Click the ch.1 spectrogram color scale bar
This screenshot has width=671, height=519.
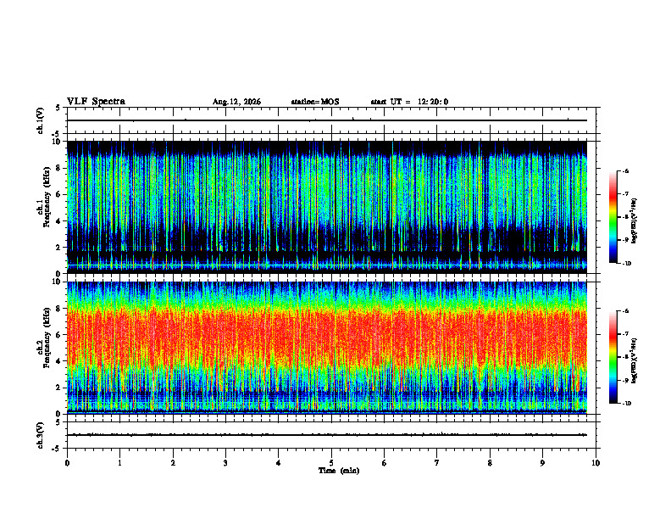pos(613,217)
